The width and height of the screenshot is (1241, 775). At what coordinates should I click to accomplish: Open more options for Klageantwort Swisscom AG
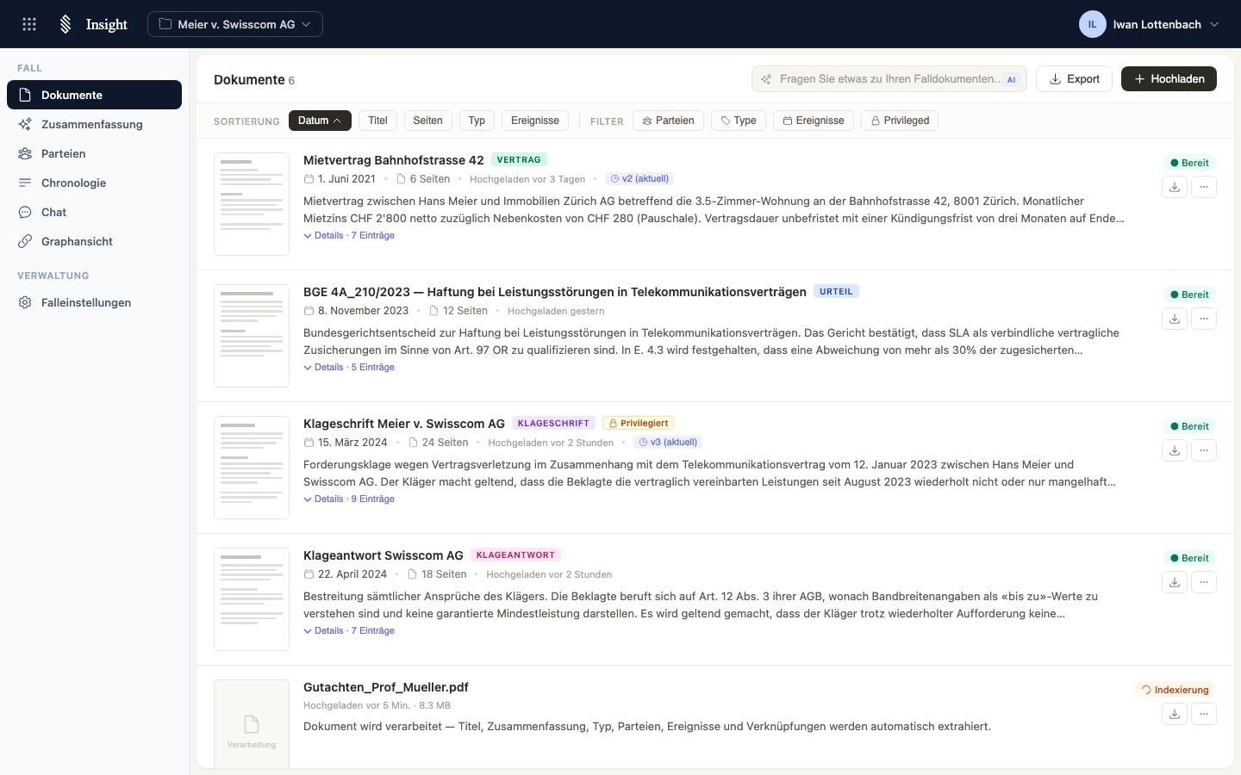point(1204,582)
